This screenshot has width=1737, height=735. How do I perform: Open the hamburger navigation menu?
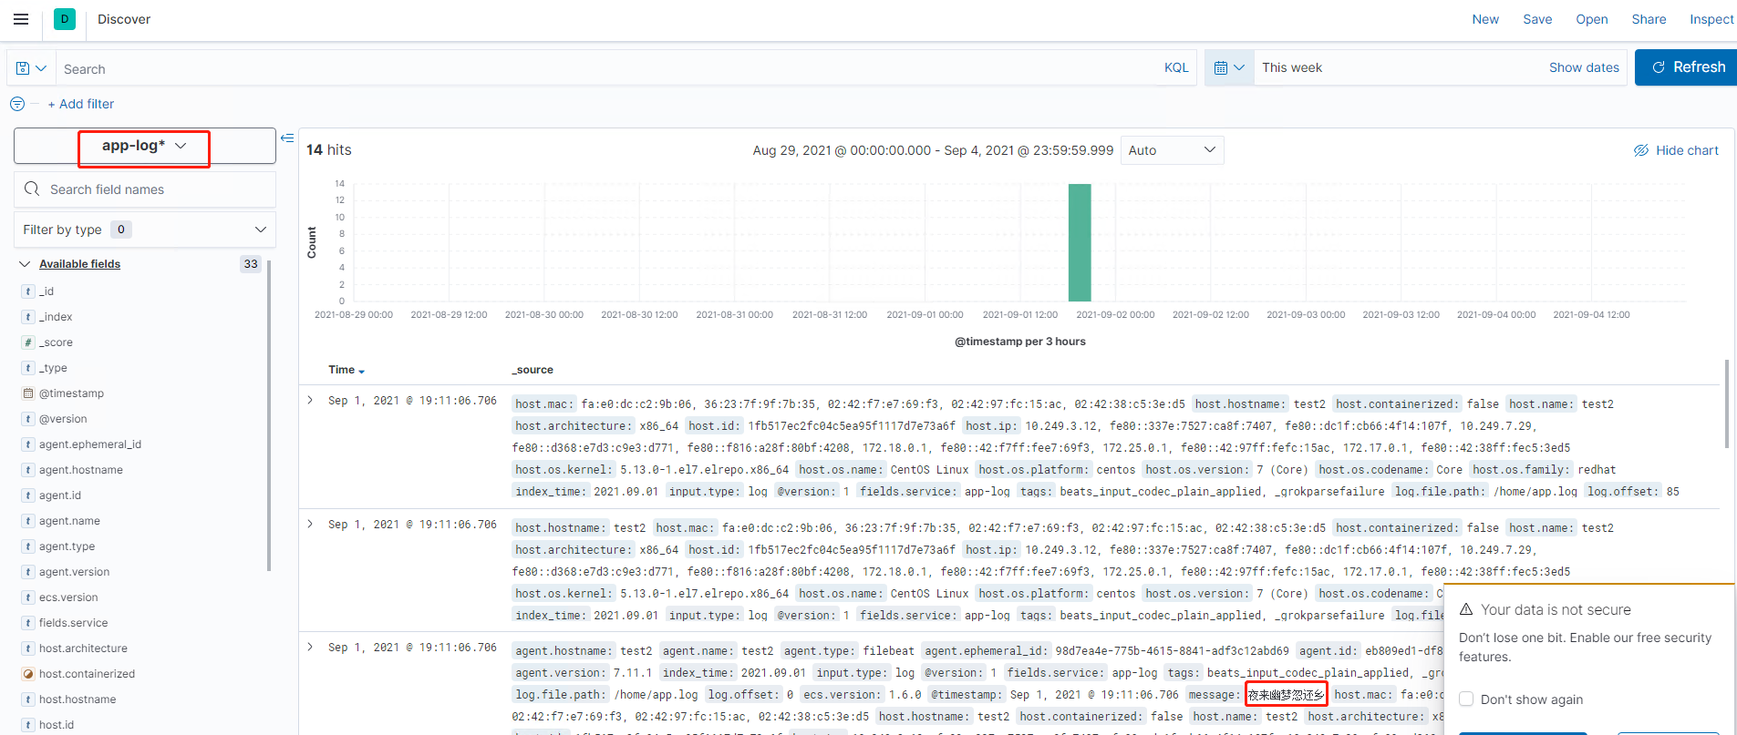pos(21,19)
